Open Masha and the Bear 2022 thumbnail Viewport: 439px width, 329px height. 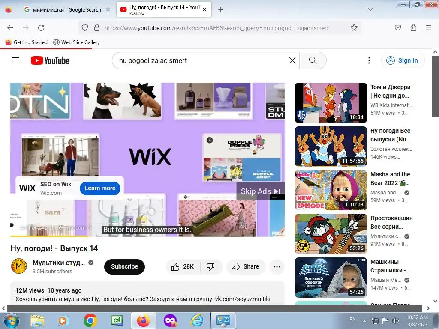[x=331, y=190]
